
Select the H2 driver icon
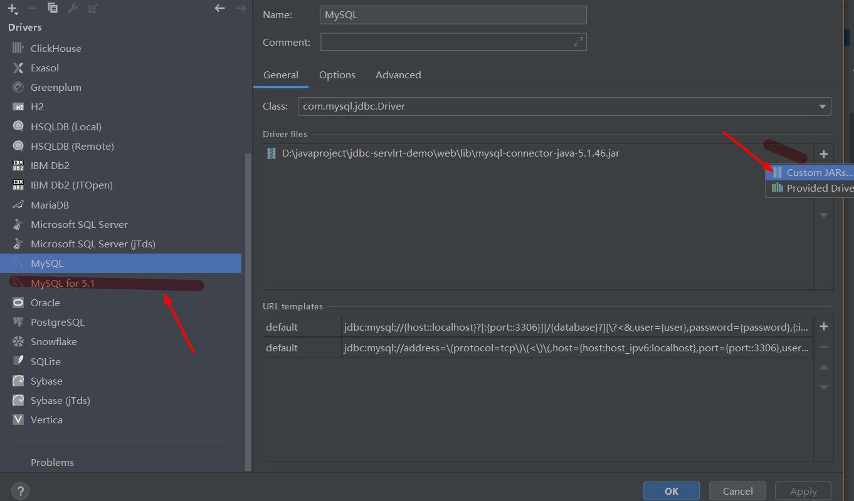[18, 107]
